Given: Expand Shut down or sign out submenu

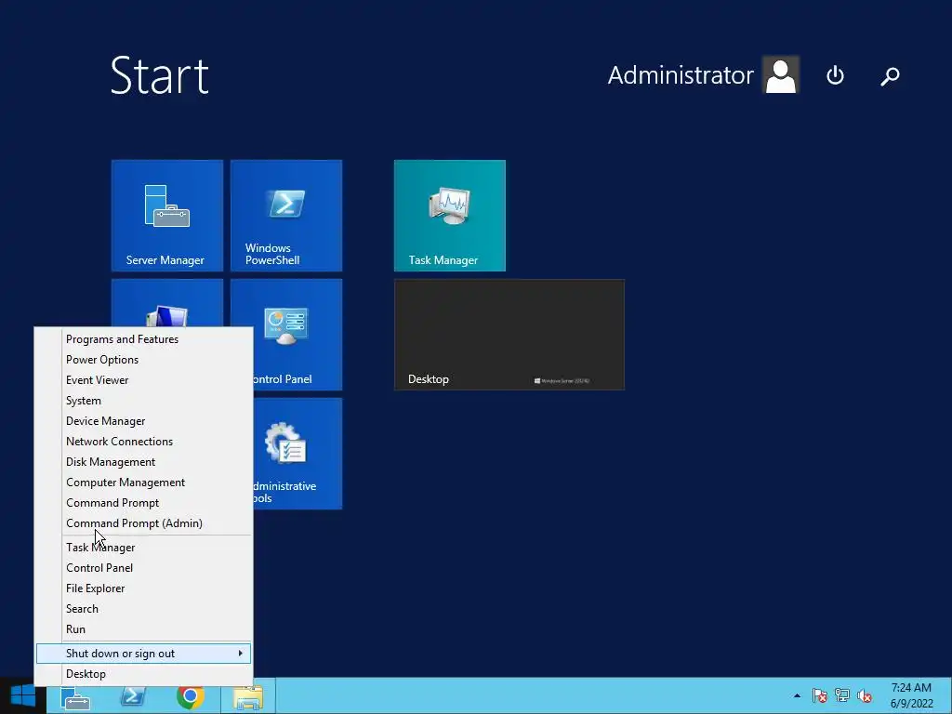Looking at the screenshot, I should (x=144, y=654).
